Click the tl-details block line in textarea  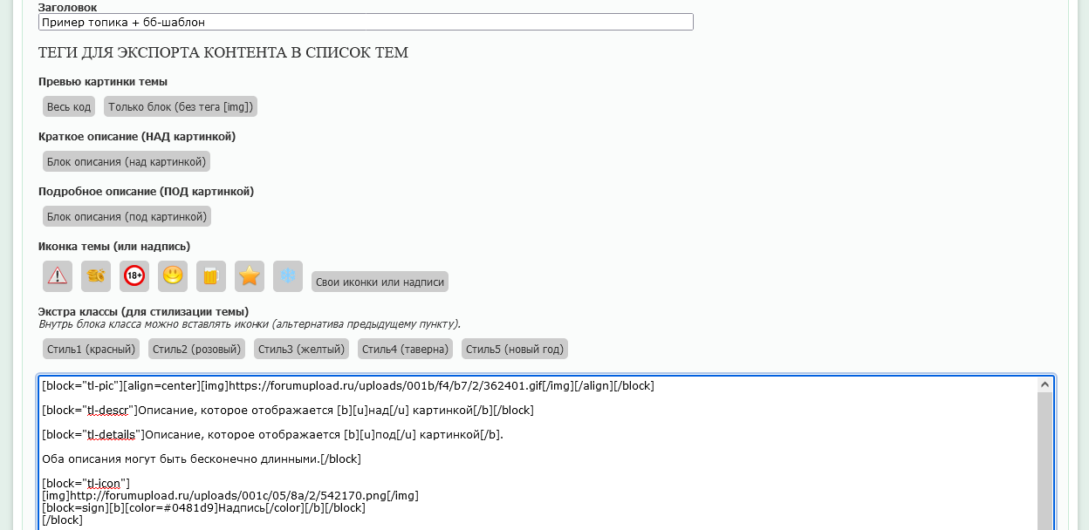pyautogui.click(x=272, y=434)
